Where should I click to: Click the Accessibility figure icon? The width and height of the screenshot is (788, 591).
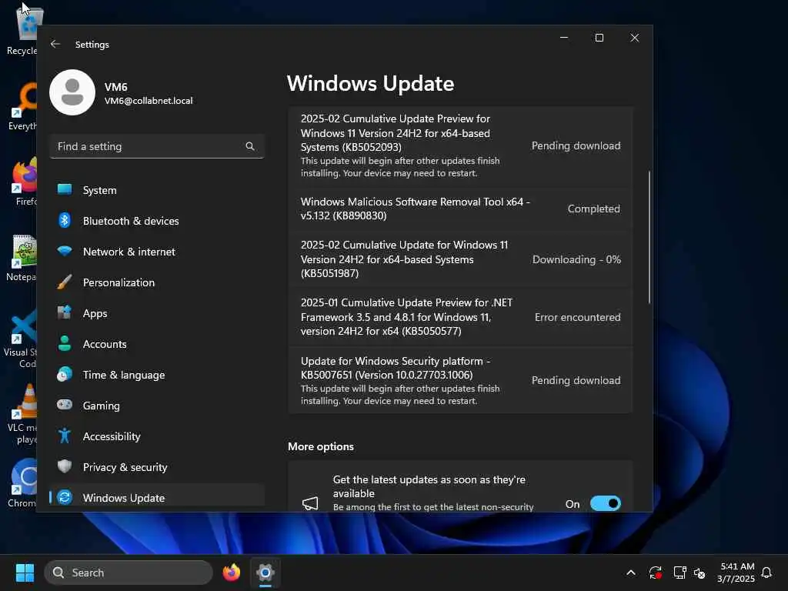[x=65, y=436]
